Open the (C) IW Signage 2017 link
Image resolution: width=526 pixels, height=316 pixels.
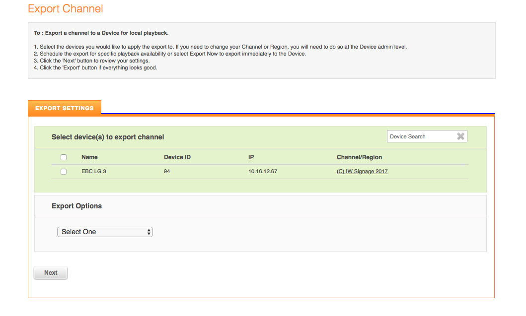[362, 172]
